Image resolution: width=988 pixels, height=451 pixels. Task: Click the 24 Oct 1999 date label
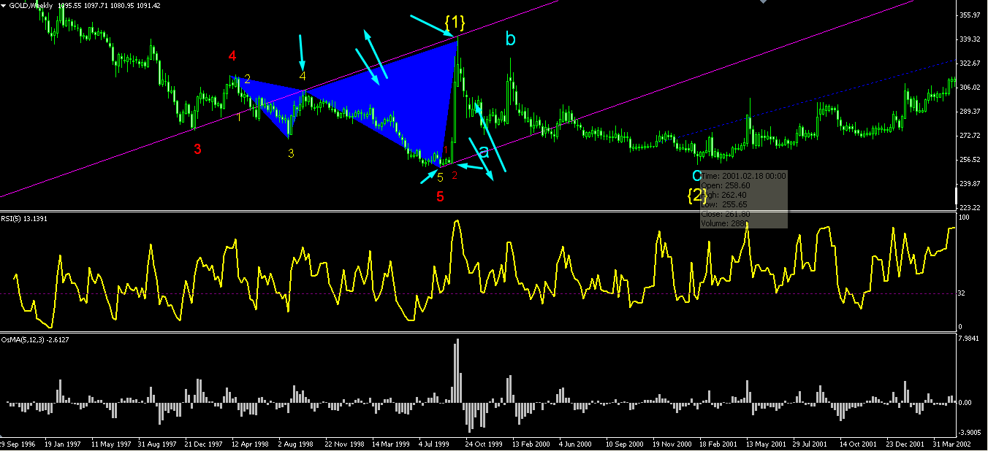[484, 444]
